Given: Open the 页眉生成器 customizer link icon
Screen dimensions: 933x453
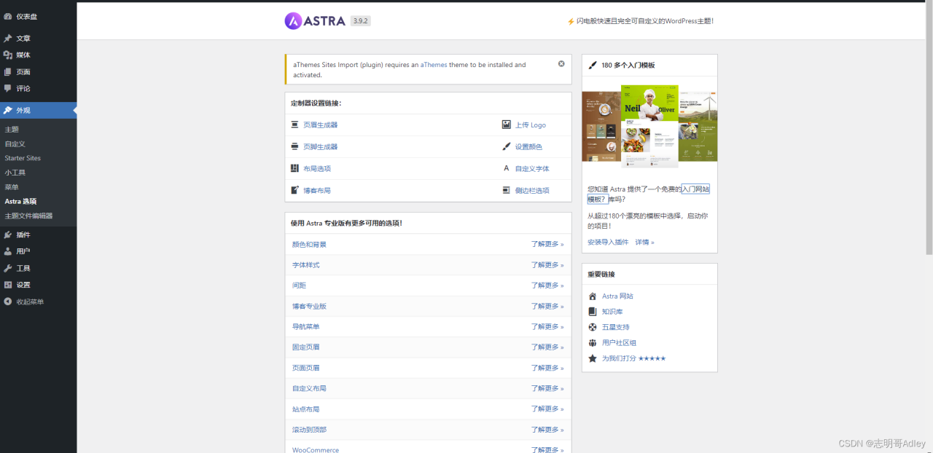Looking at the screenshot, I should point(293,125).
